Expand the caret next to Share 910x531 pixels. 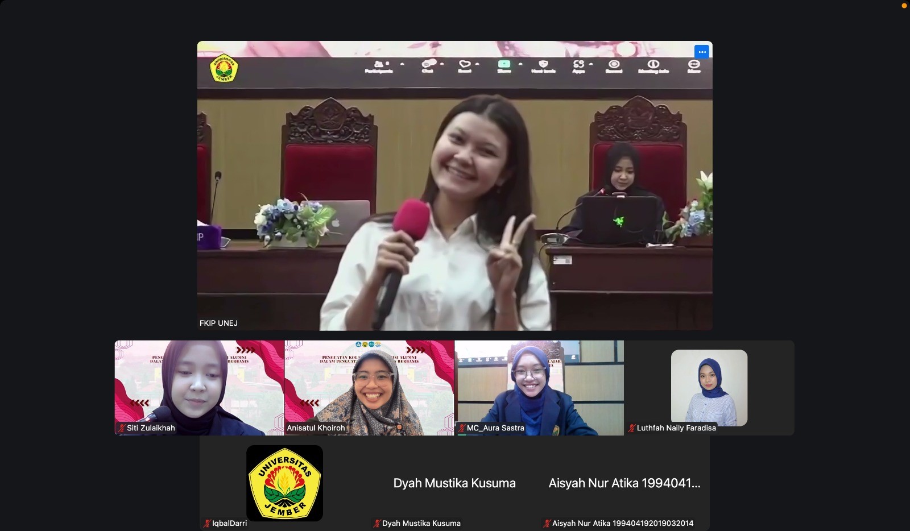coord(520,64)
